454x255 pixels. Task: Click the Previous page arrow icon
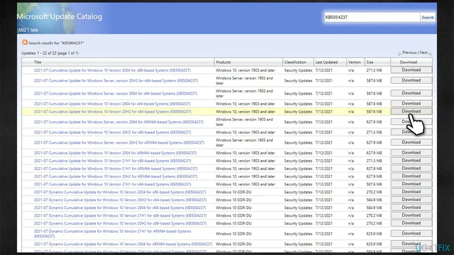[399, 54]
